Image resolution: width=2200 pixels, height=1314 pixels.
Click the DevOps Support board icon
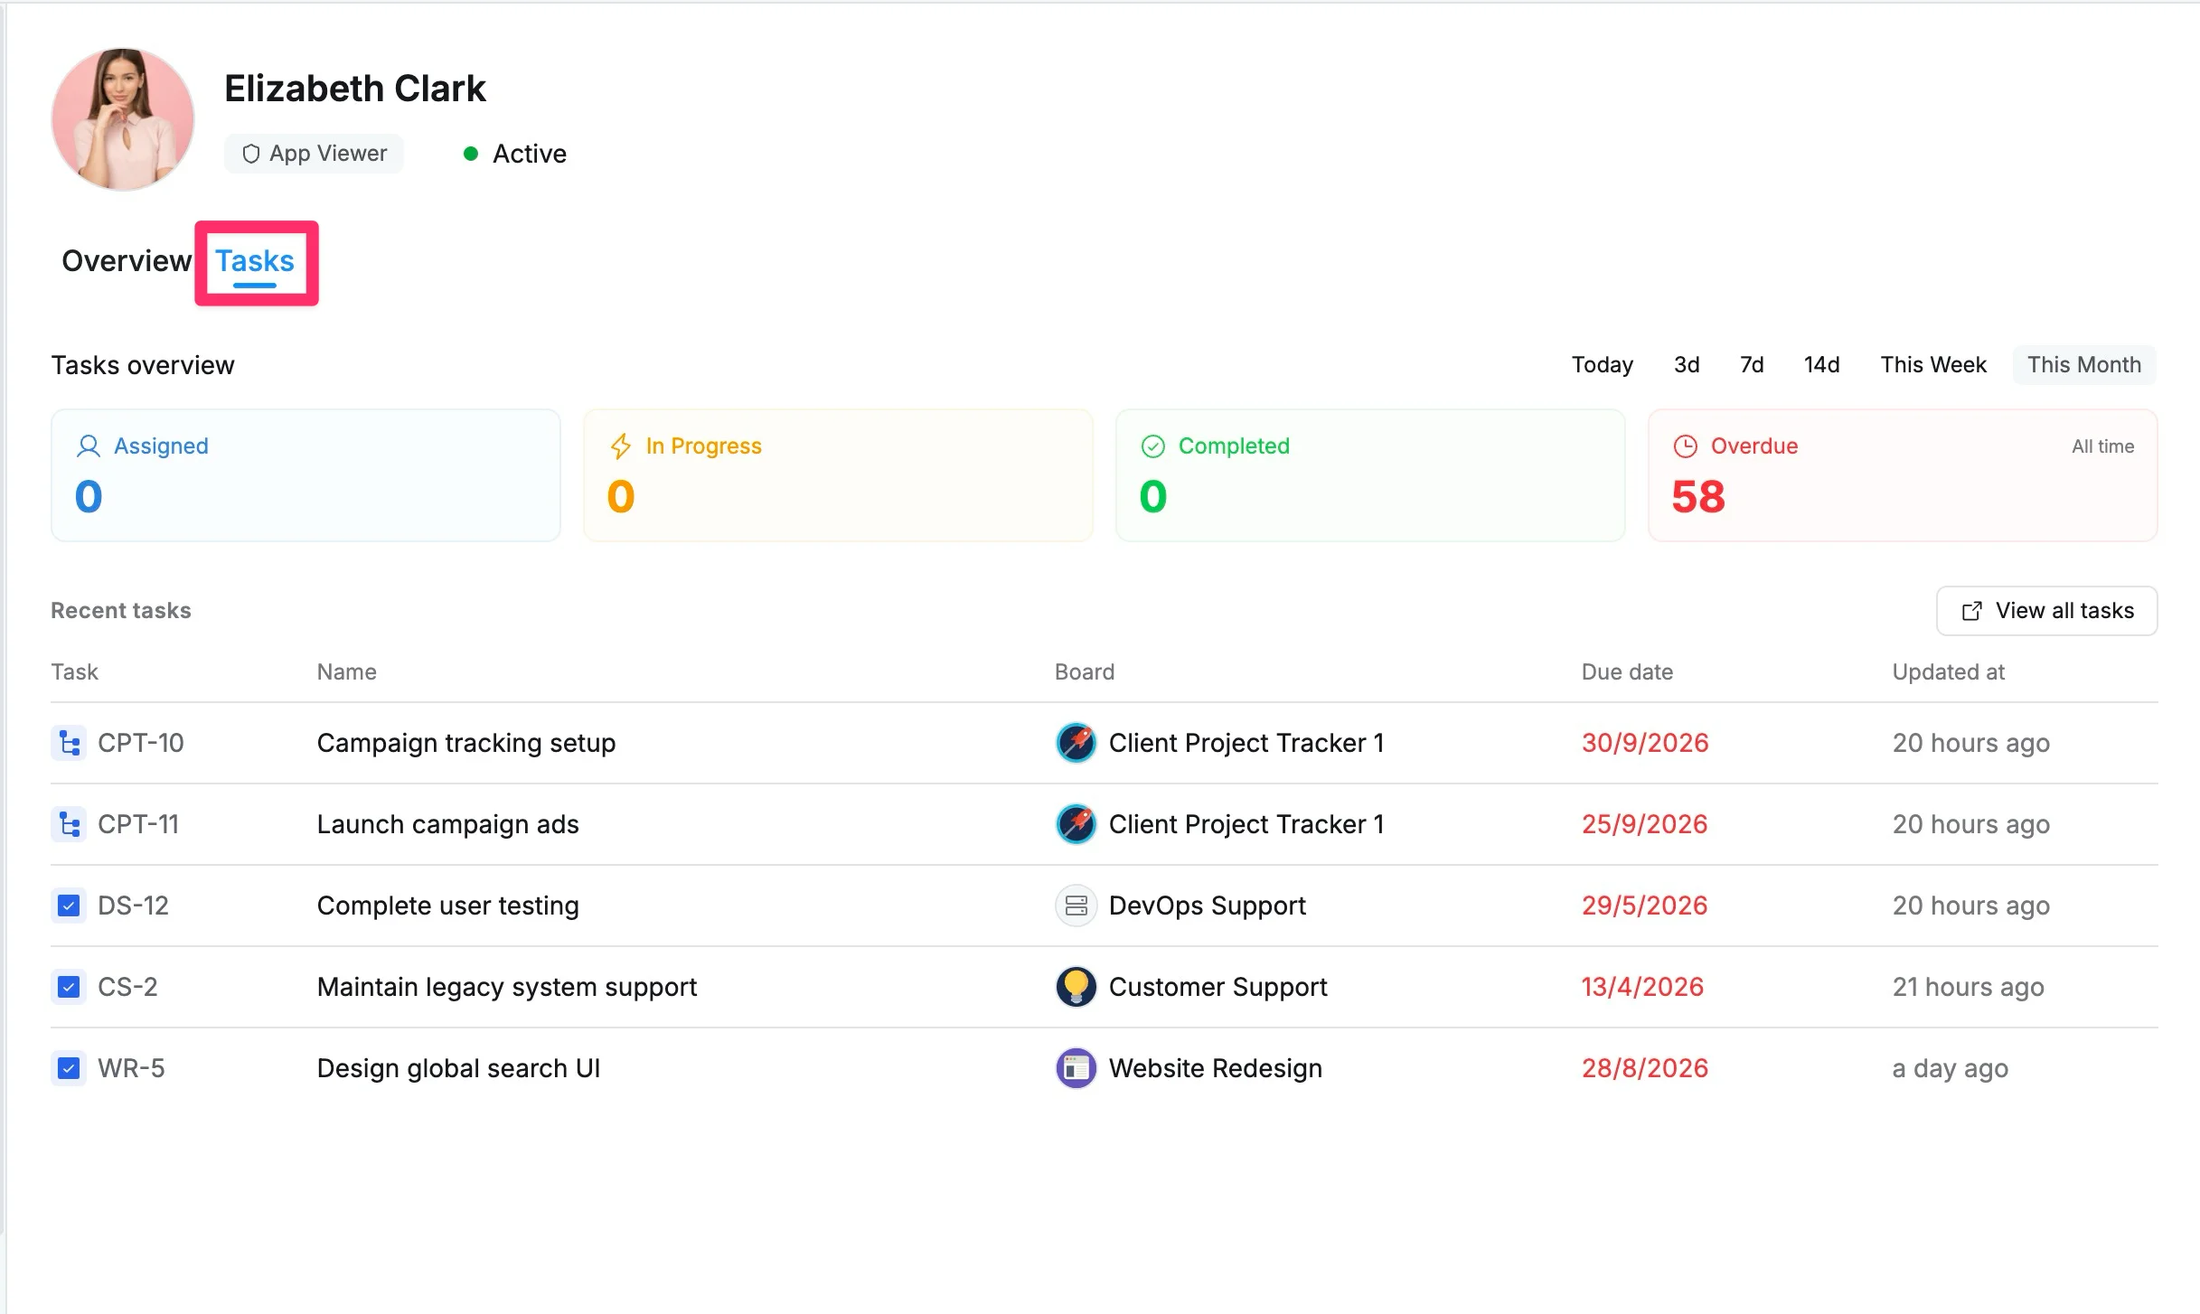coord(1076,906)
